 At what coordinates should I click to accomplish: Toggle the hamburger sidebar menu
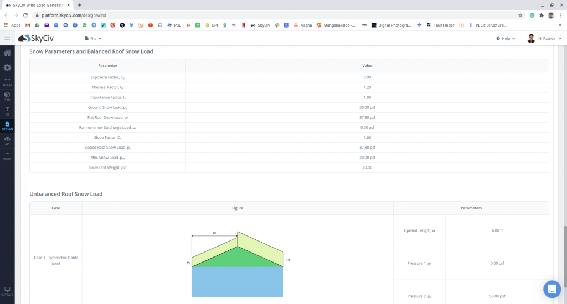(x=7, y=38)
